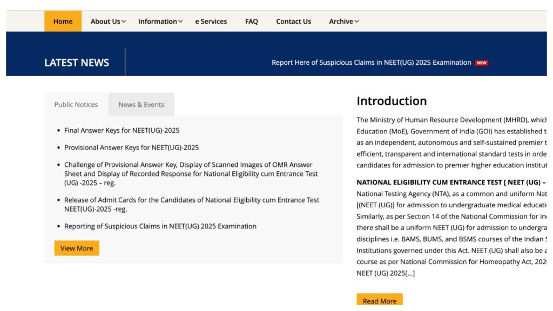Click the LATEST NEWS heading
Viewport: 553px width, 311px height.
pos(77,62)
